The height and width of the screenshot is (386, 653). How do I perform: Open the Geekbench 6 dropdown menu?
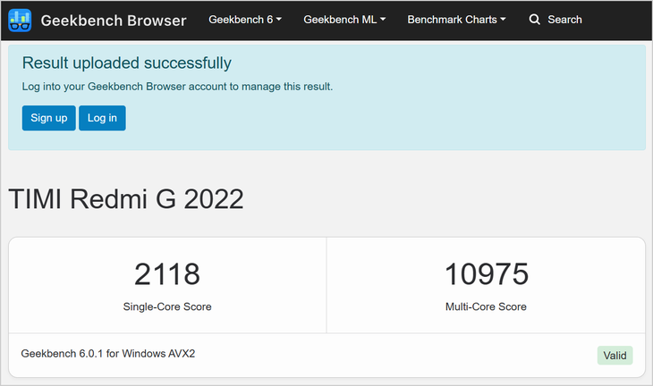pos(245,20)
